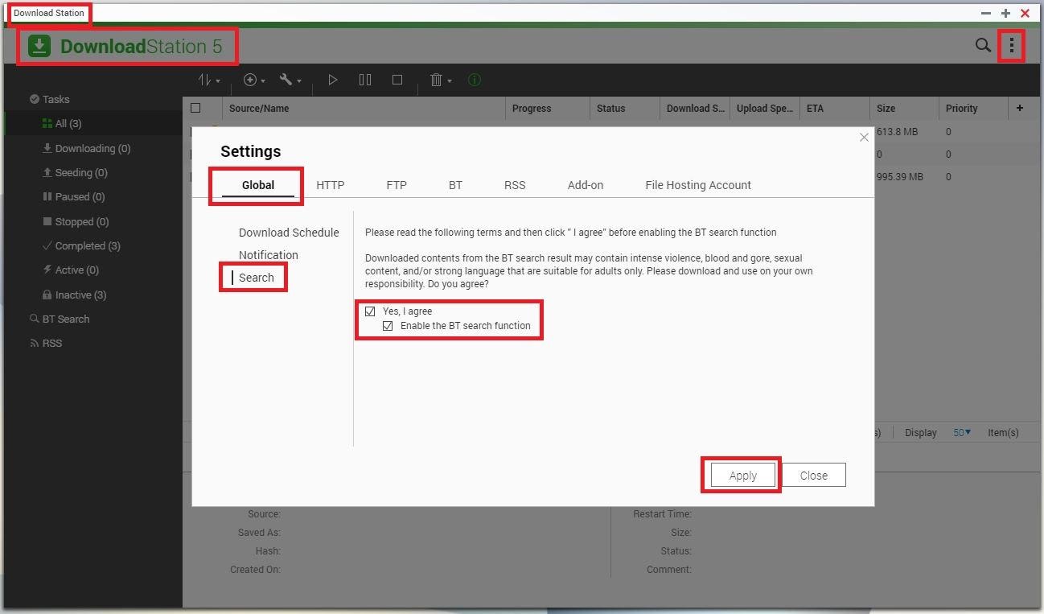Switch to the HTTP tab
The height and width of the screenshot is (614, 1044).
click(x=331, y=185)
